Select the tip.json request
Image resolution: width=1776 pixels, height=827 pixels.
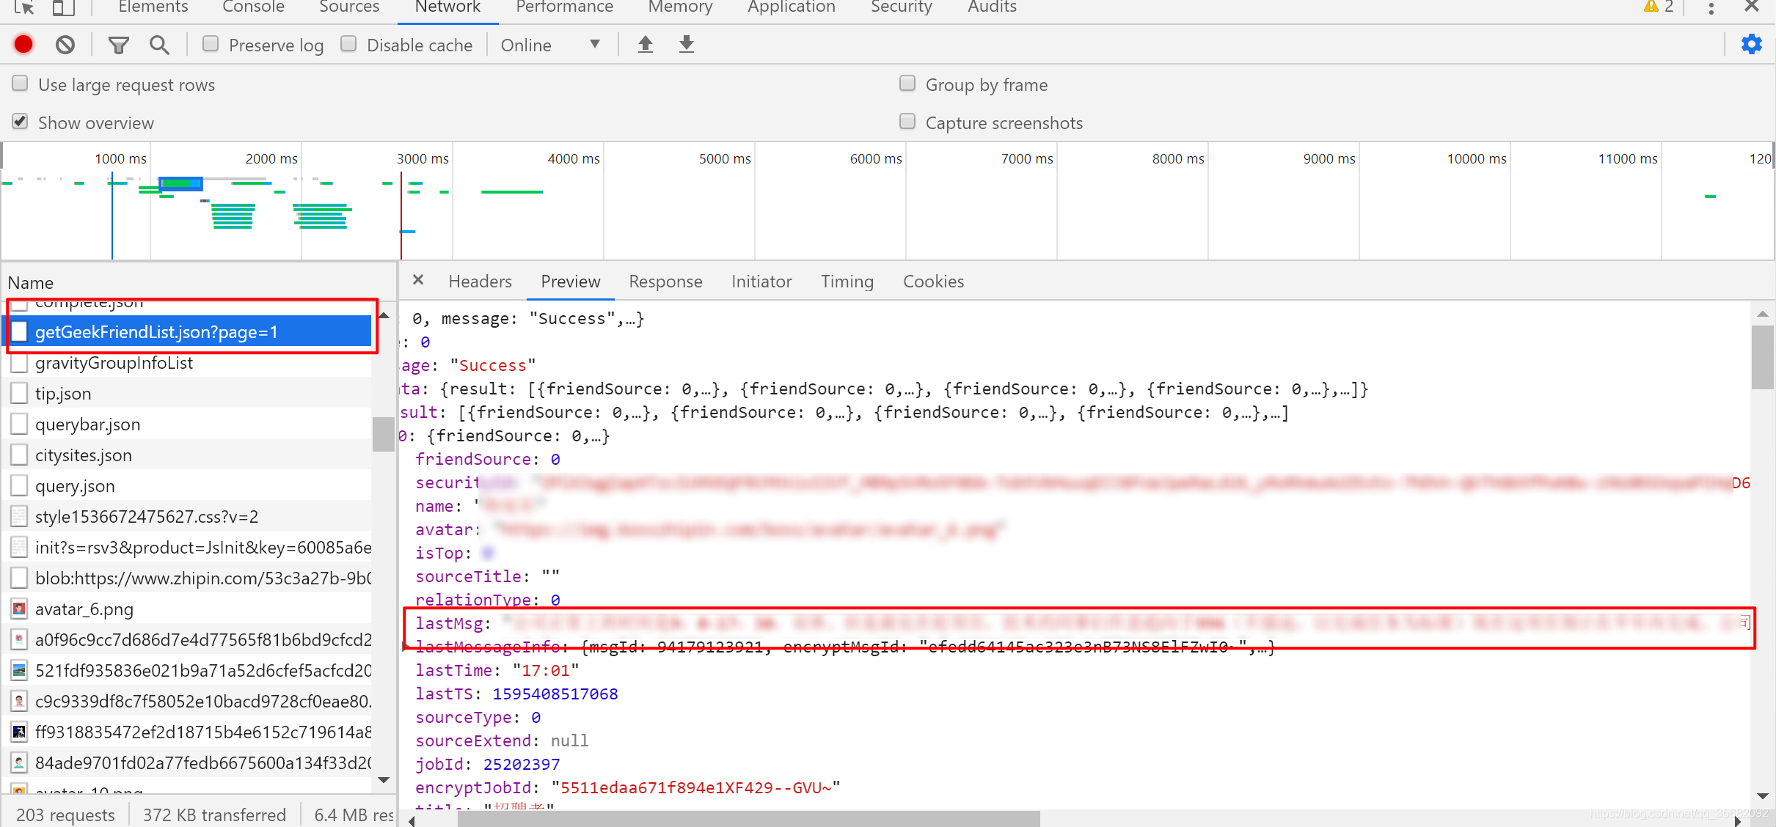tap(63, 394)
